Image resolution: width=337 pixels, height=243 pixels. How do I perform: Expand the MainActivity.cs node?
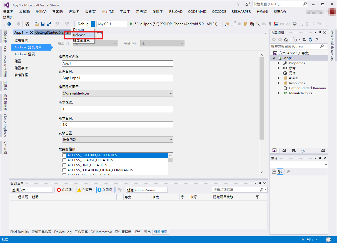coord(279,93)
